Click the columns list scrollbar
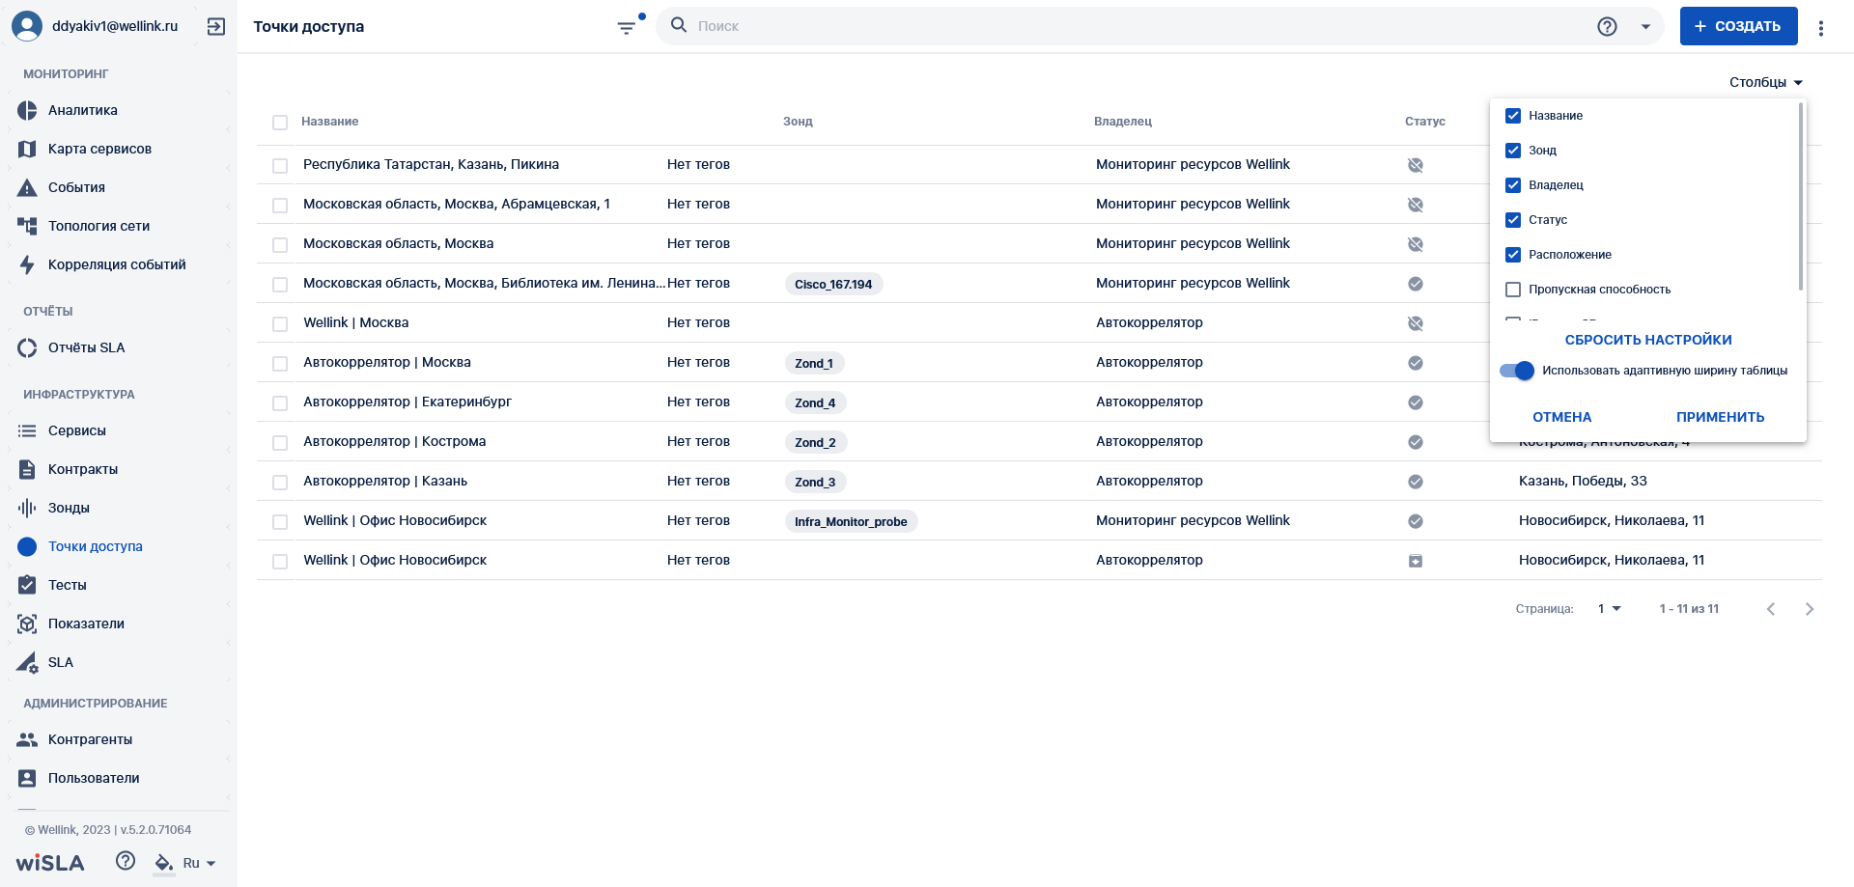The height and width of the screenshot is (887, 1854). 1801,197
